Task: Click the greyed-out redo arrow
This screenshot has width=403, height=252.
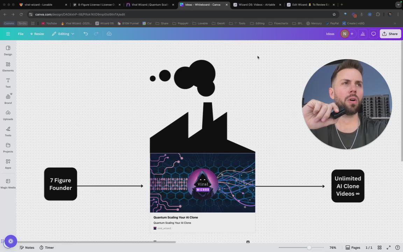Action: [96, 34]
